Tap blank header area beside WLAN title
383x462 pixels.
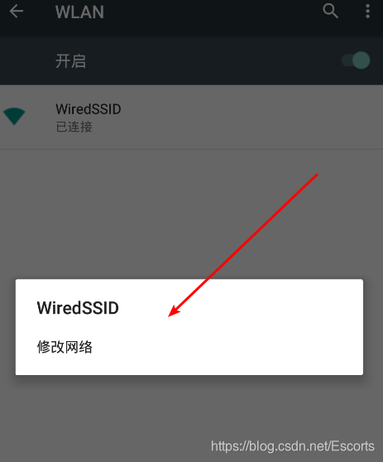point(212,12)
